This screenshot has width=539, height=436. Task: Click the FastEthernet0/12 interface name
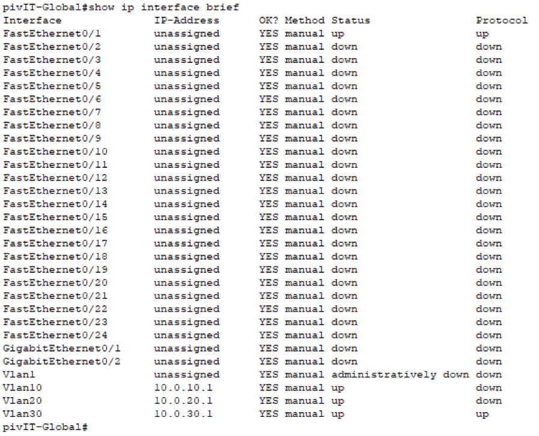point(55,178)
